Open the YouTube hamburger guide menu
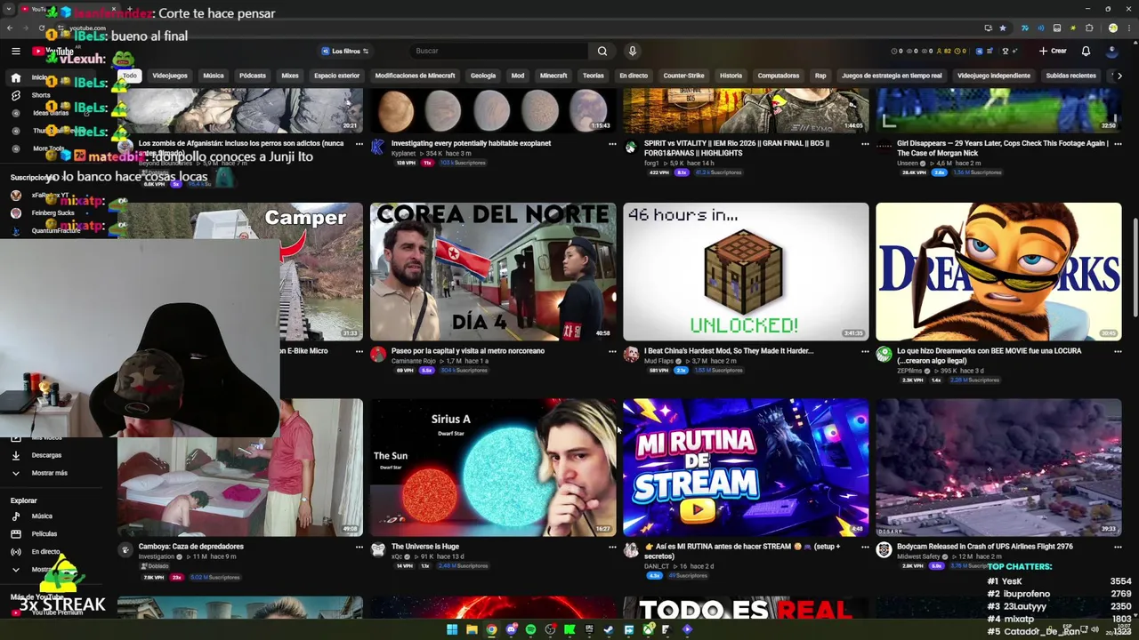This screenshot has width=1139, height=640. [15, 51]
